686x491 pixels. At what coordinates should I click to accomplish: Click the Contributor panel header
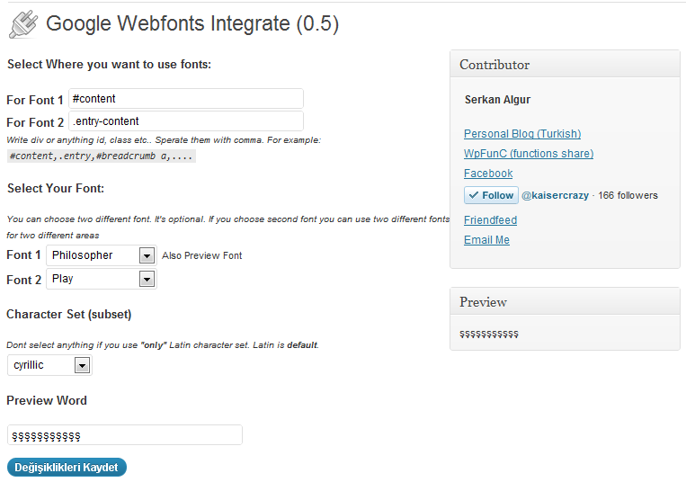(x=565, y=65)
